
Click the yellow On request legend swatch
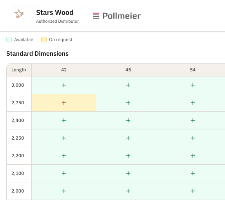coord(44,40)
